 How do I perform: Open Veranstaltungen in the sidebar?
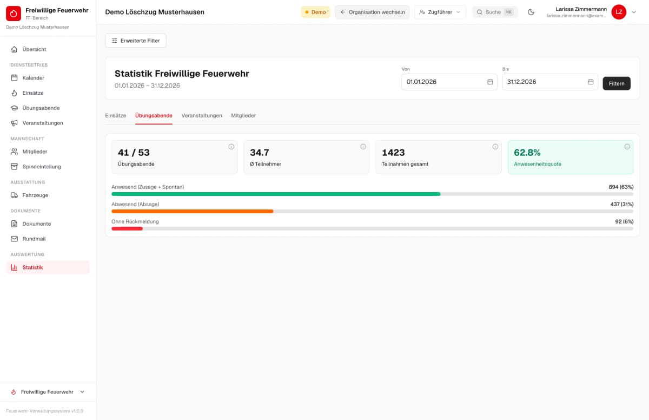[48, 123]
